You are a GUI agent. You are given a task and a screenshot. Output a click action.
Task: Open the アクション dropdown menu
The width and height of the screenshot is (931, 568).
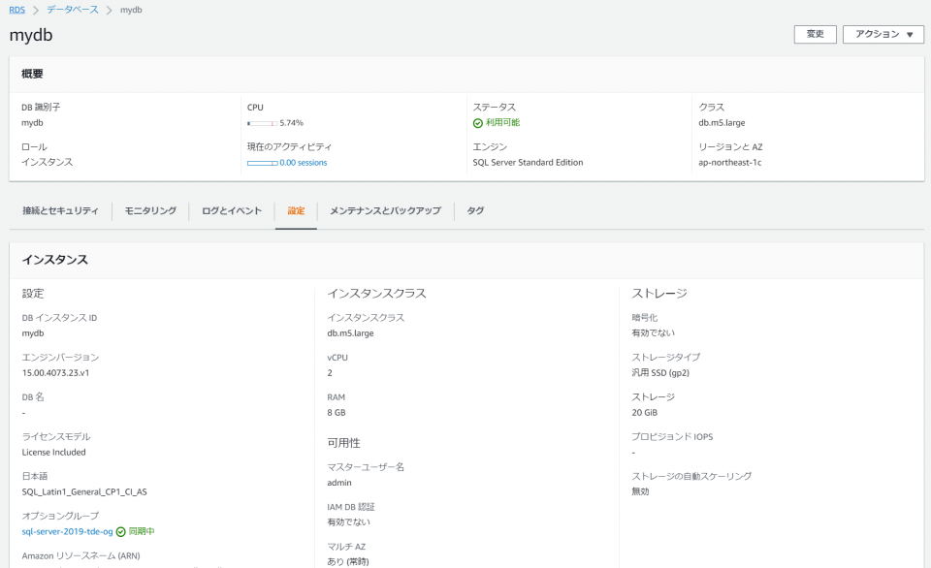[x=883, y=33]
